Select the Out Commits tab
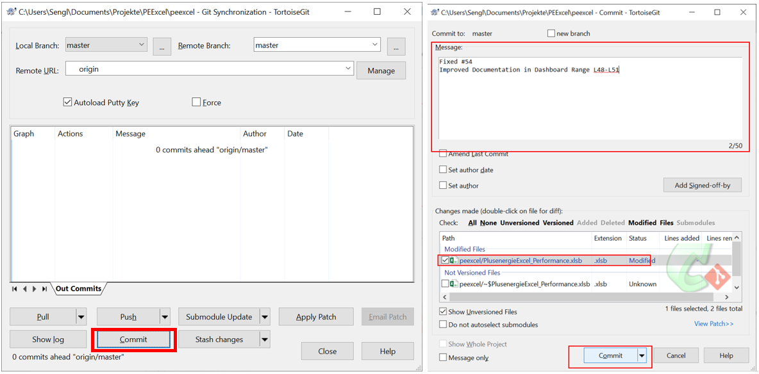The height and width of the screenshot is (374, 759). coord(78,289)
